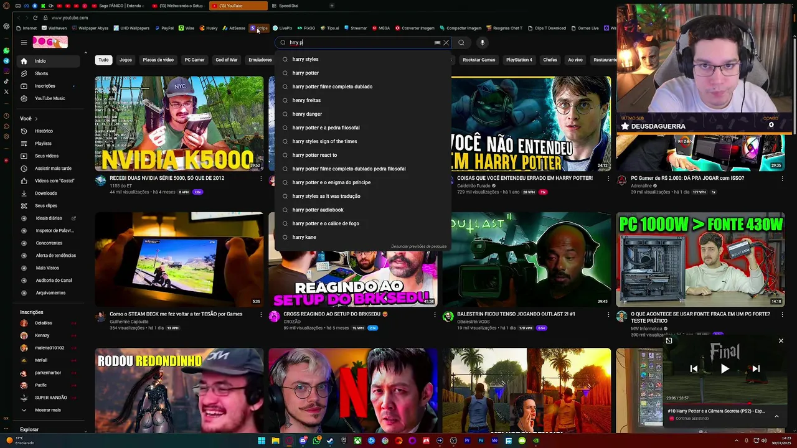The width and height of the screenshot is (797, 448).
Task: Open the Stripe bookmark
Action: point(259,28)
